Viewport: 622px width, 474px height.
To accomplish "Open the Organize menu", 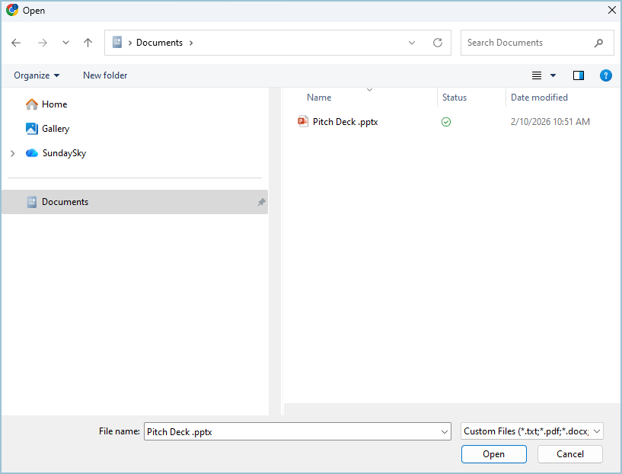I will tap(37, 75).
